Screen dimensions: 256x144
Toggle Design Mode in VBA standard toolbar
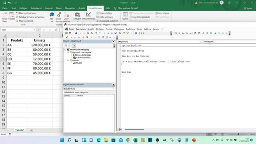click(116, 33)
